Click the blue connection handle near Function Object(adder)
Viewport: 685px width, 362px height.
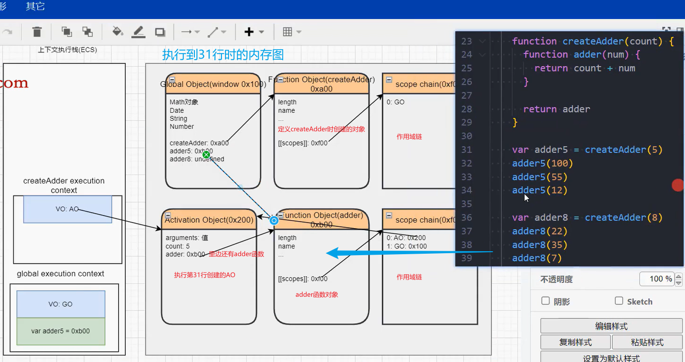[274, 220]
